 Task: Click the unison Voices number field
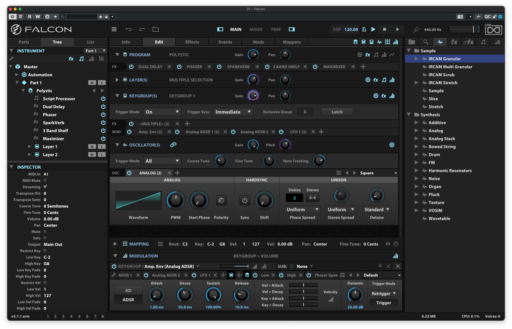295,198
